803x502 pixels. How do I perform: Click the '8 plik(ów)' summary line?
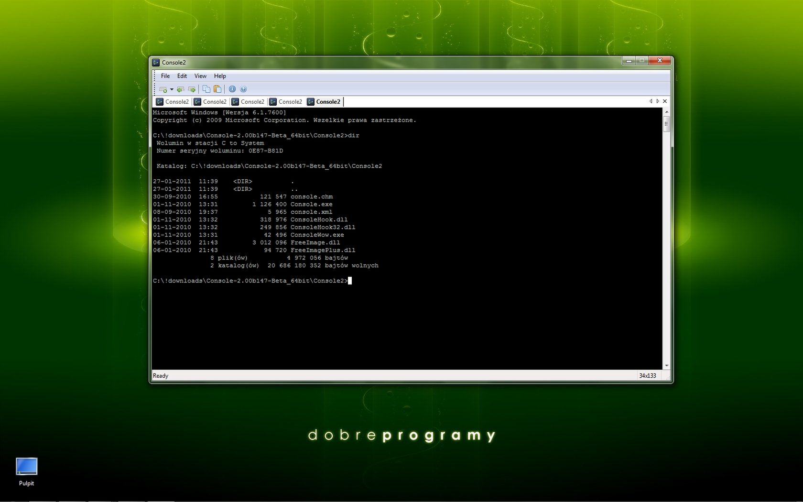(x=279, y=258)
